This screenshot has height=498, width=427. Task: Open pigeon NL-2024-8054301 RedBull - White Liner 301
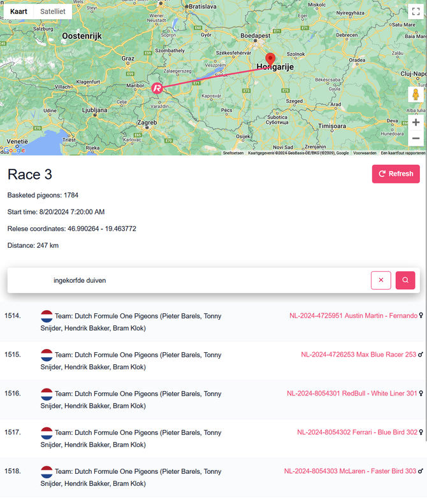pos(352,394)
